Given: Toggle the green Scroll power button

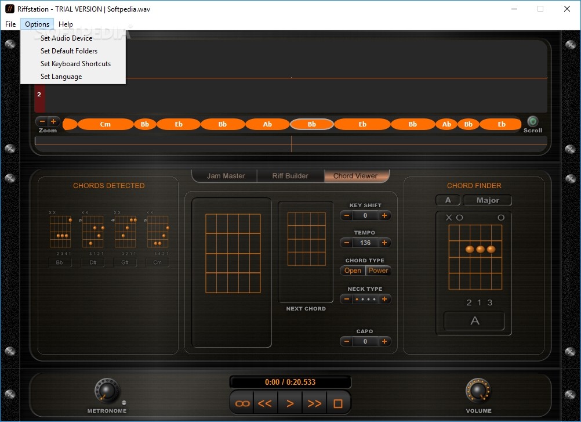Looking at the screenshot, I should (x=532, y=121).
